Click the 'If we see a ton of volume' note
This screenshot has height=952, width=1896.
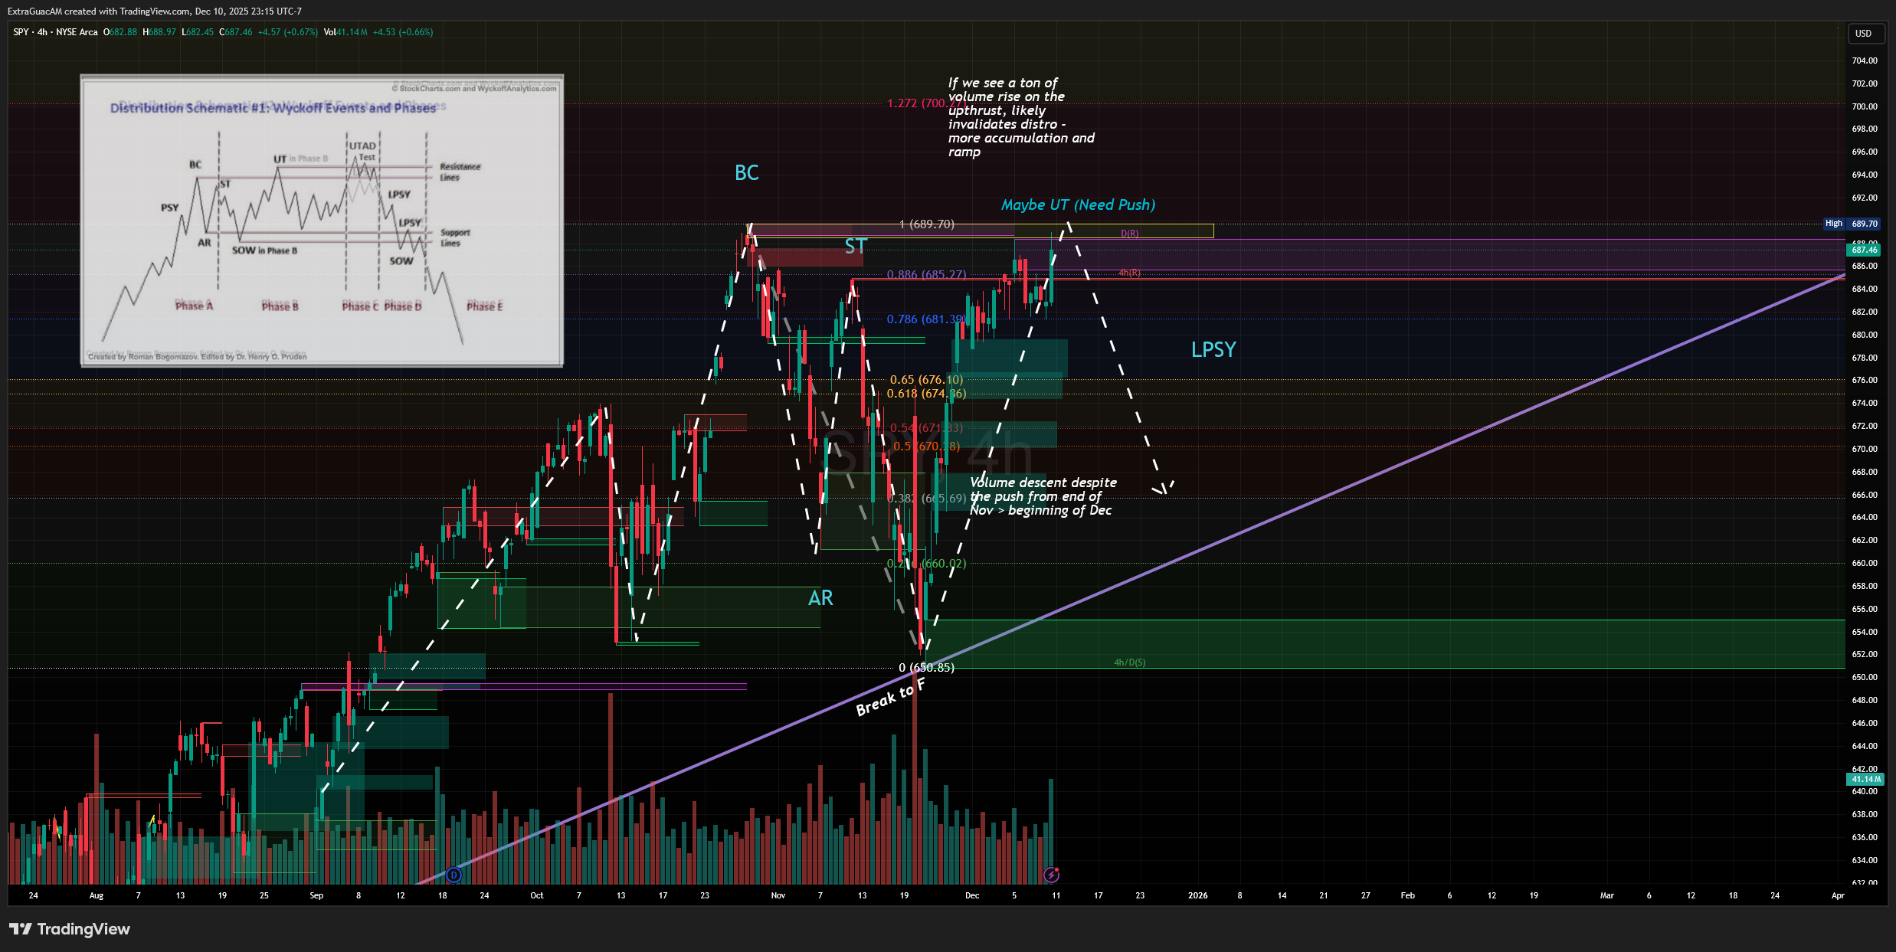(1021, 117)
